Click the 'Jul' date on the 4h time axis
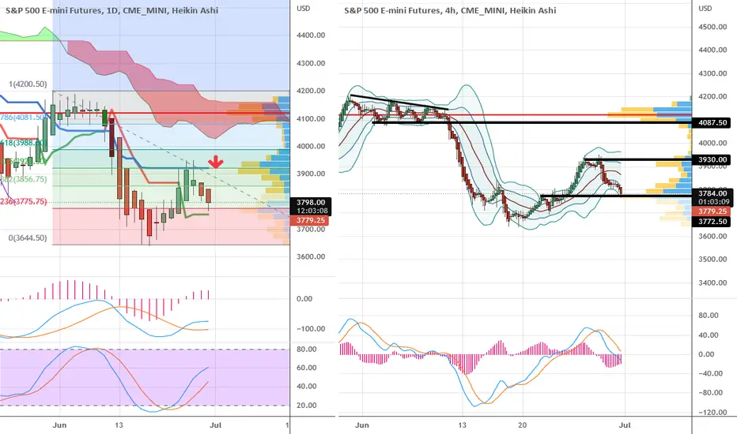 [624, 425]
